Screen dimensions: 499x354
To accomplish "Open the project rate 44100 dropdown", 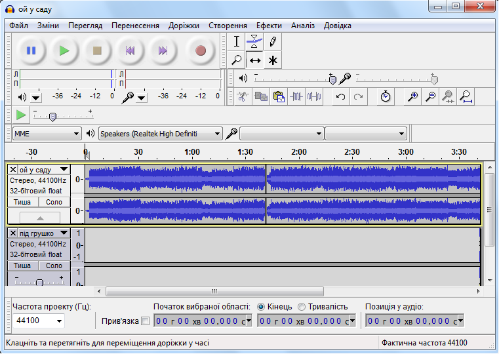I will [59, 321].
